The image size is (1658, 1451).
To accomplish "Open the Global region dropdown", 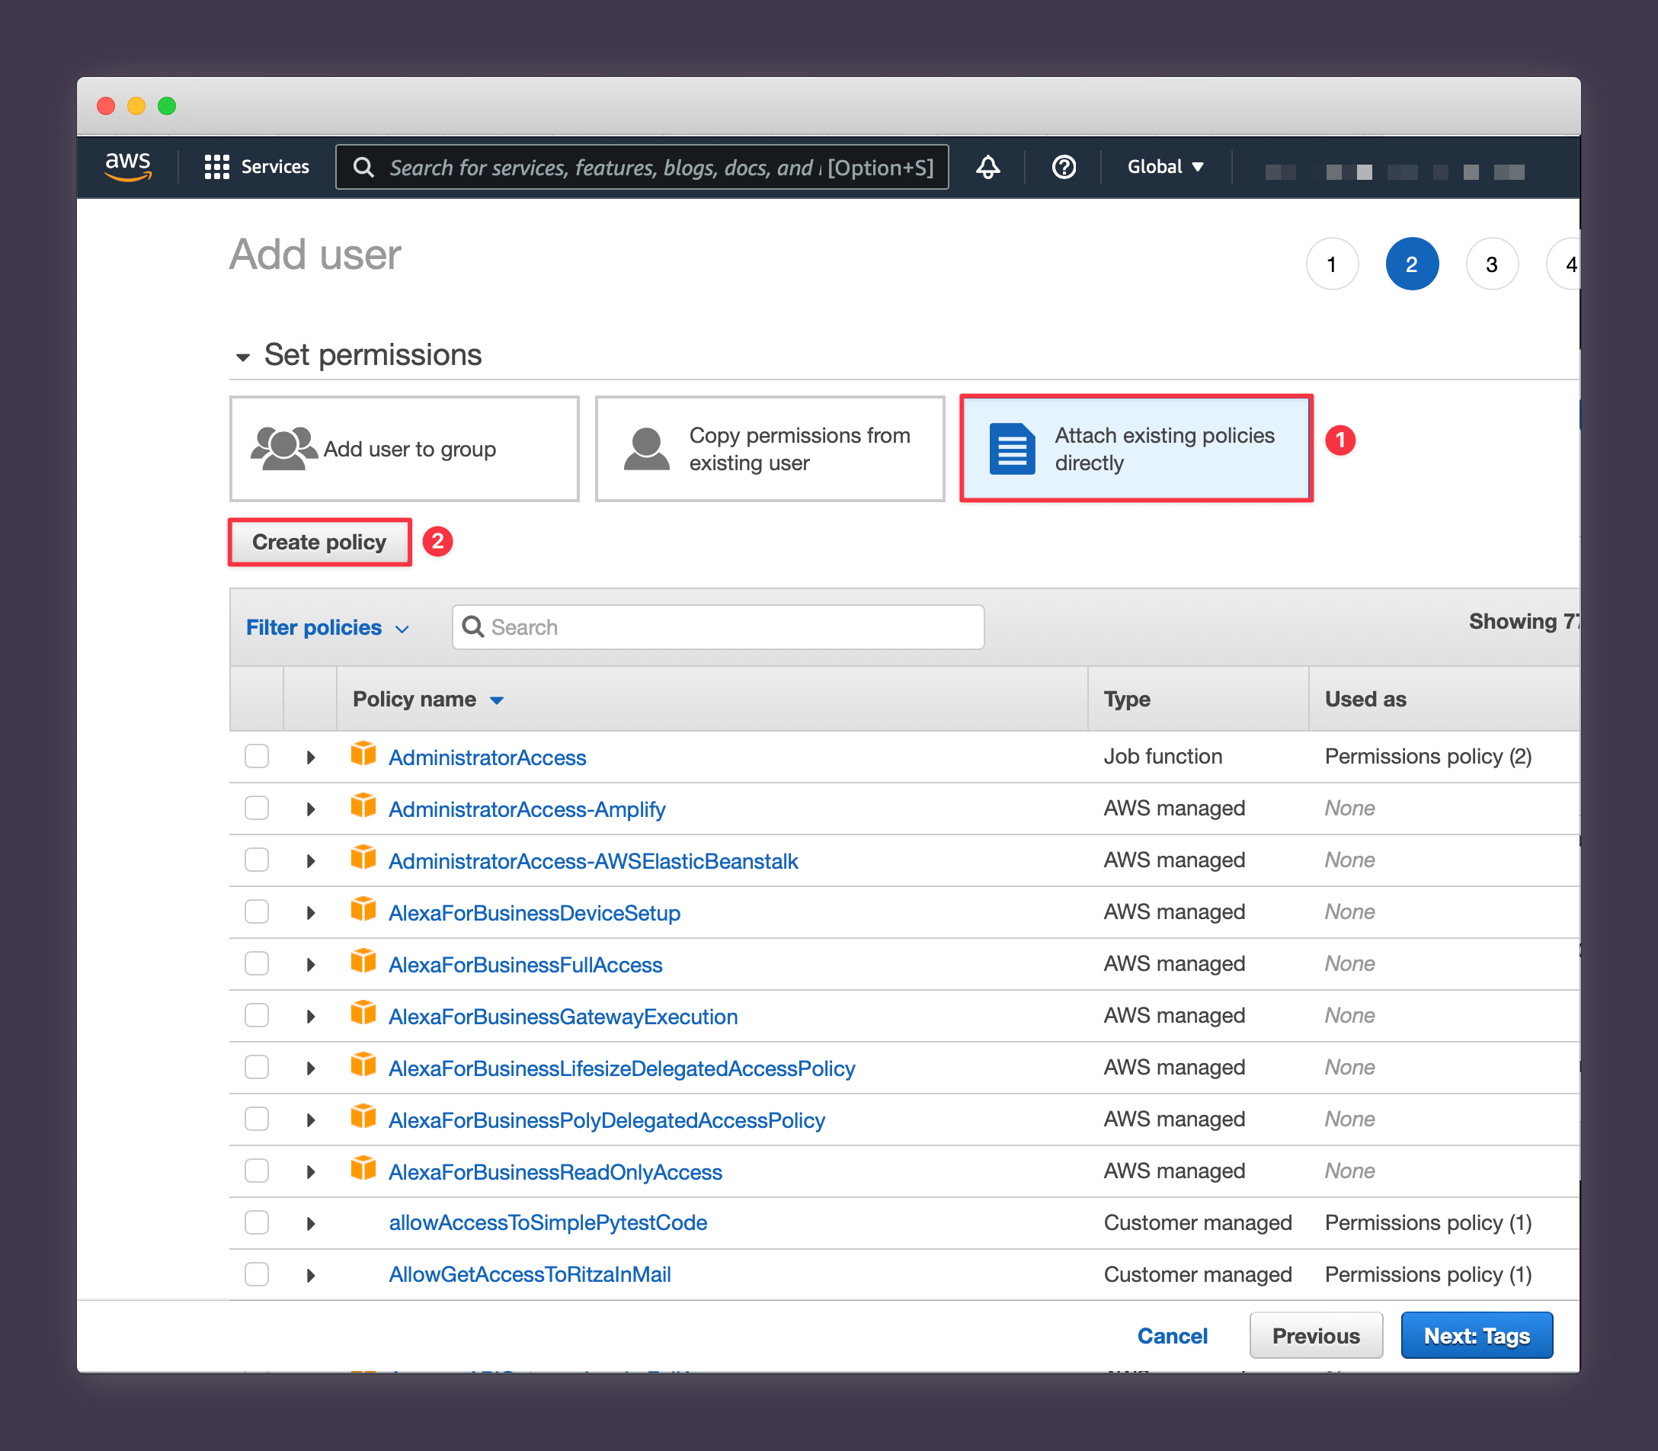I will pos(1166,167).
